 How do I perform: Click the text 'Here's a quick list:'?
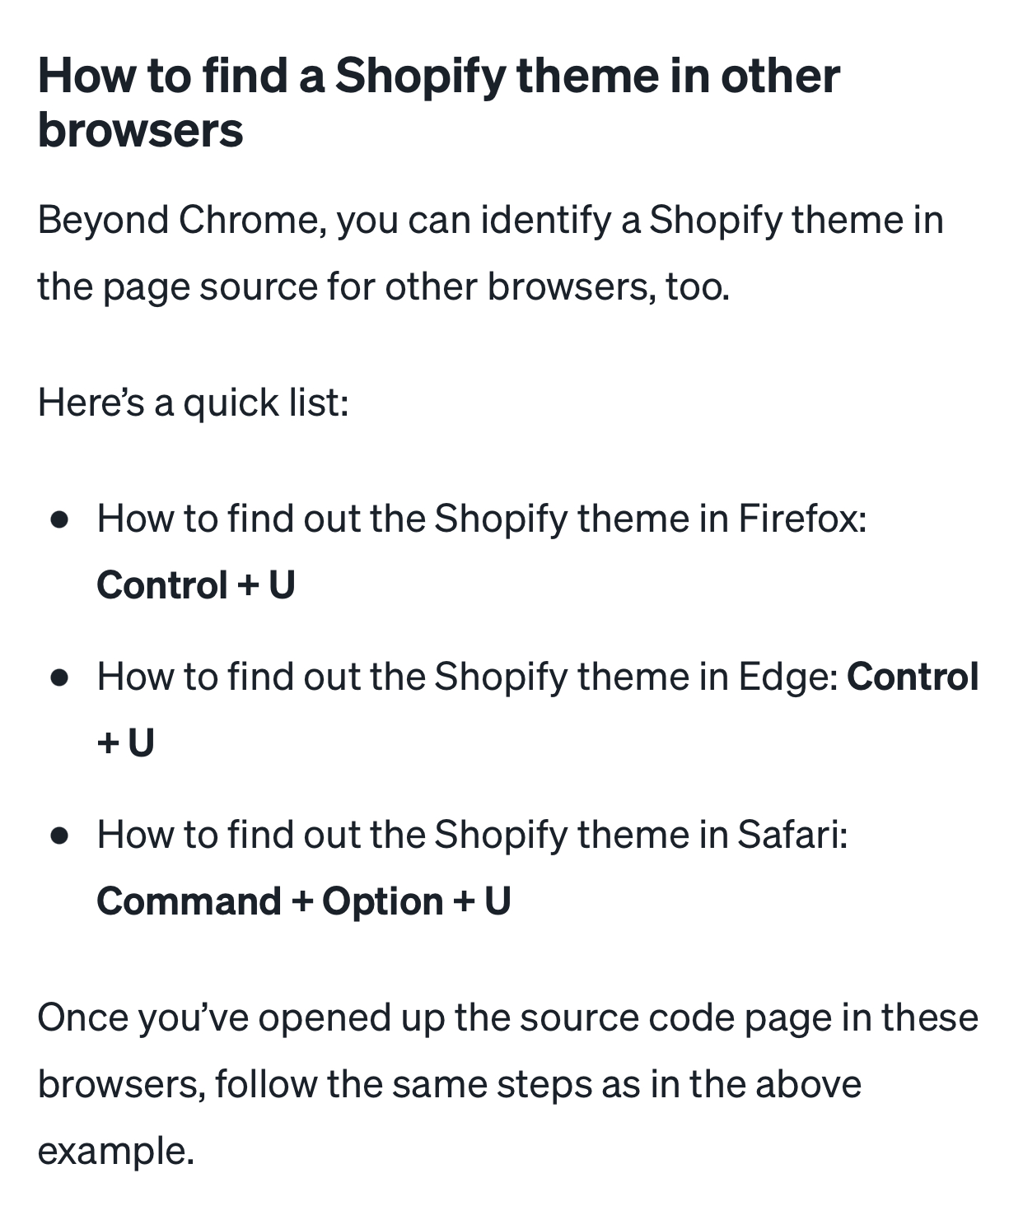[x=194, y=403]
